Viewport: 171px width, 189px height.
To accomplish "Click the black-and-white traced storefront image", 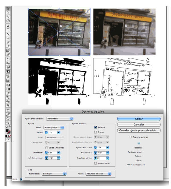I will [x=59, y=81].
